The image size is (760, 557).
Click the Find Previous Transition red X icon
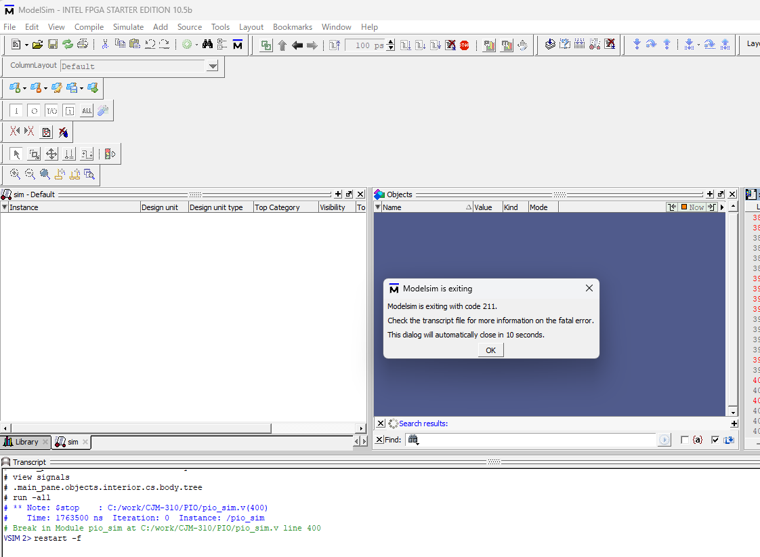click(15, 131)
